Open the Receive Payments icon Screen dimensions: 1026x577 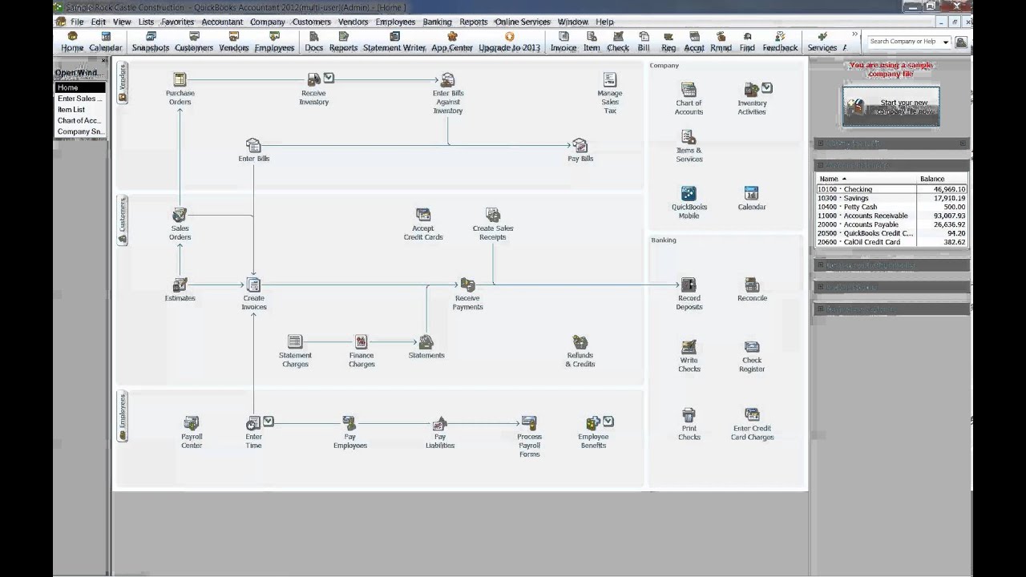tap(467, 284)
